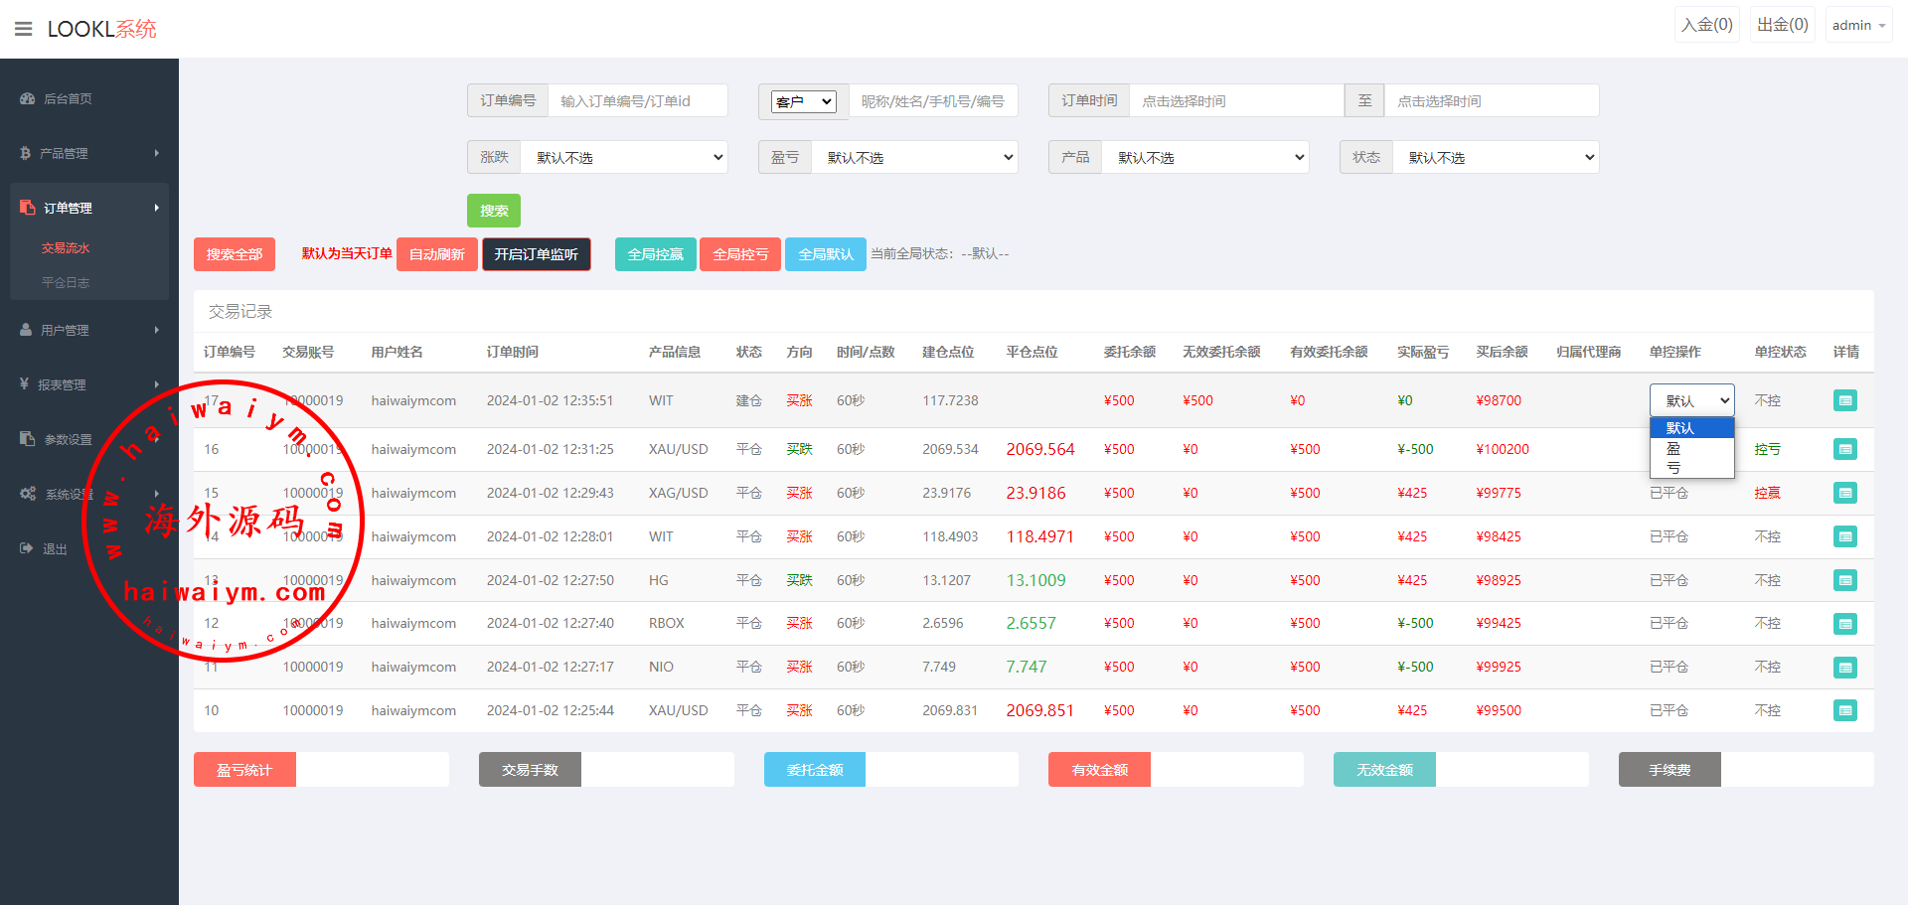Select 盈 option in open dropdown

pyautogui.click(x=1674, y=448)
